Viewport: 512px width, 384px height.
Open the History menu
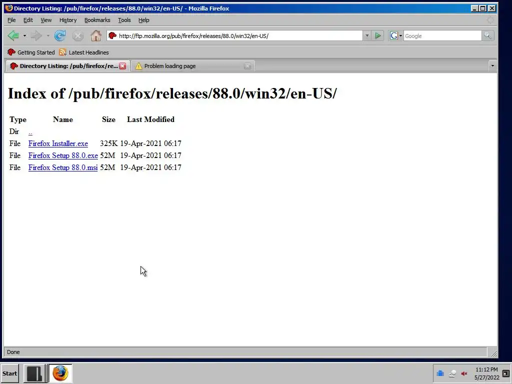[x=68, y=20]
